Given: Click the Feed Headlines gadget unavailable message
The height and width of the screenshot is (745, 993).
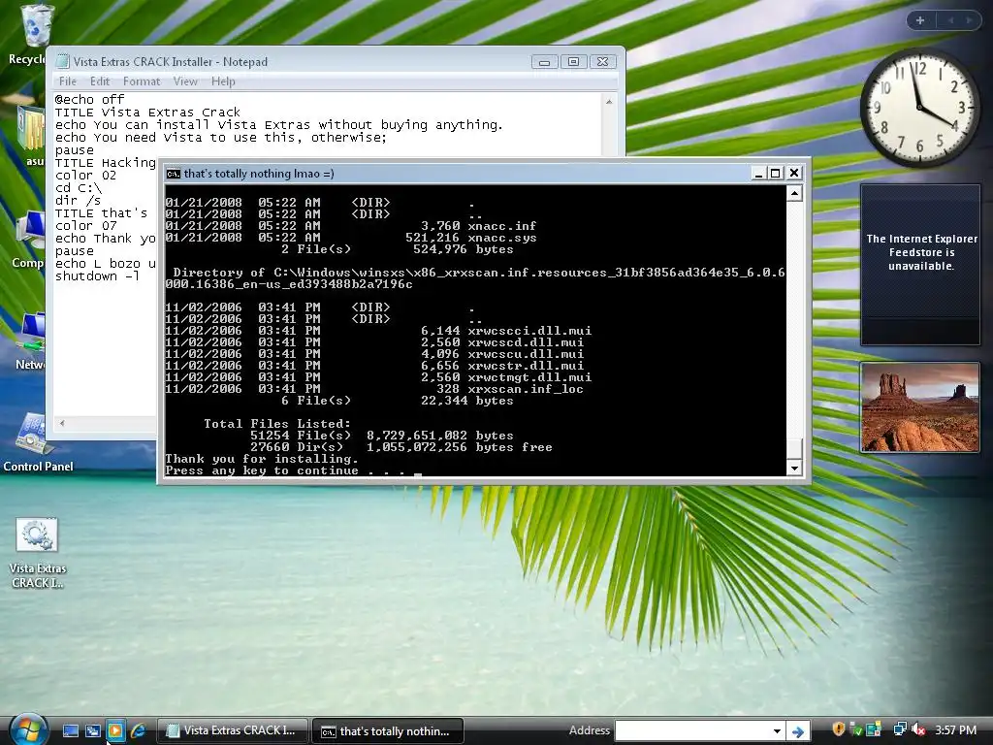Looking at the screenshot, I should coord(921,252).
